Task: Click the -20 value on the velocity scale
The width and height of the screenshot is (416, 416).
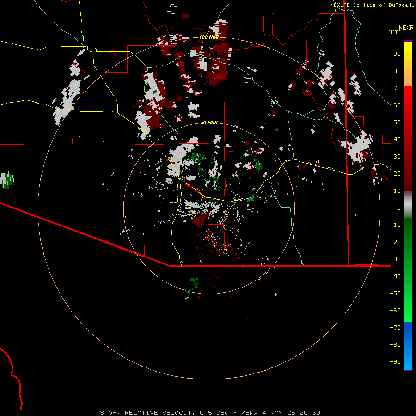Action: click(x=395, y=242)
